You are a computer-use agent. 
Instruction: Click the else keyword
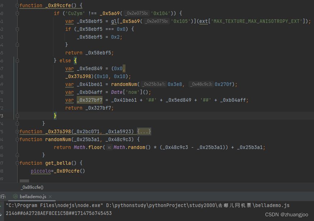(65, 61)
